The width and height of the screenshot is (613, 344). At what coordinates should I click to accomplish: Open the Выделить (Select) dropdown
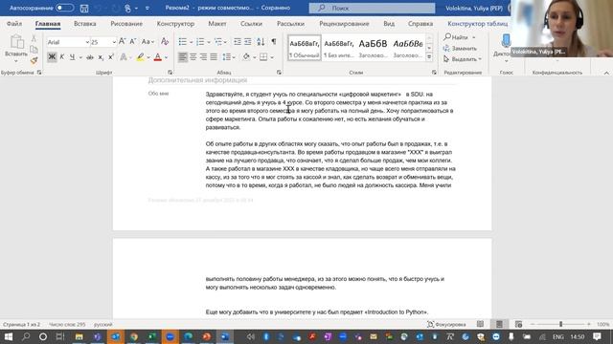(463, 59)
